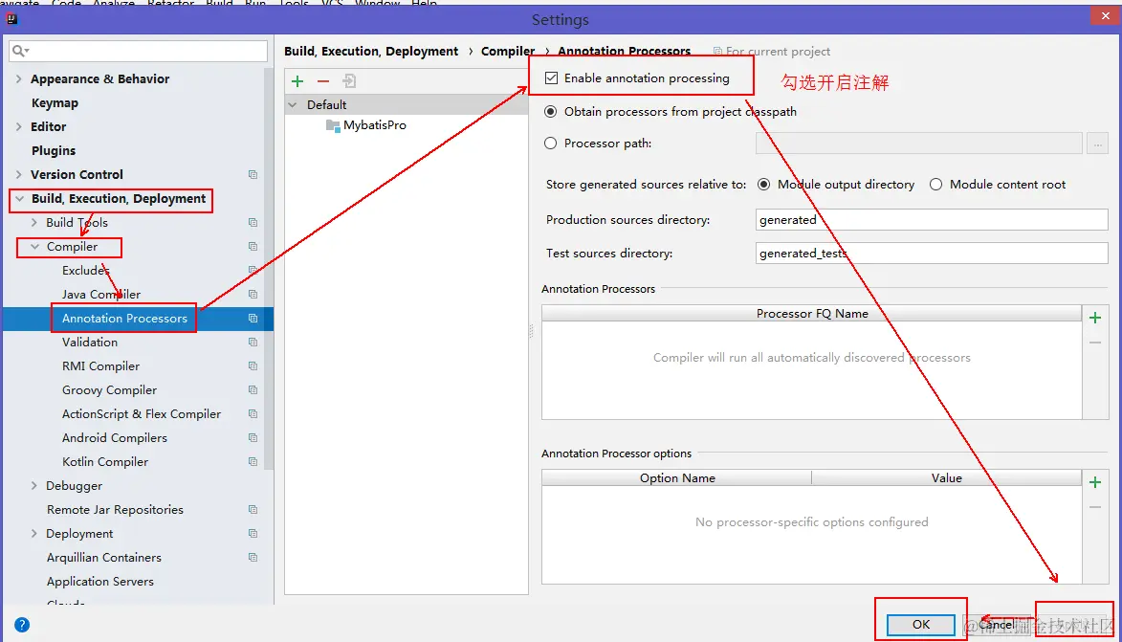The image size is (1122, 642).
Task: Click the settings search field
Action: 139,51
